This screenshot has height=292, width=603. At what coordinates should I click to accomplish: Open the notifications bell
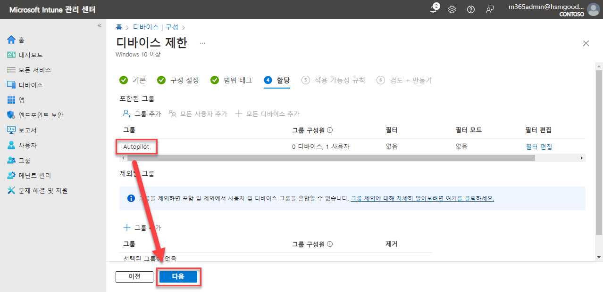coord(433,9)
